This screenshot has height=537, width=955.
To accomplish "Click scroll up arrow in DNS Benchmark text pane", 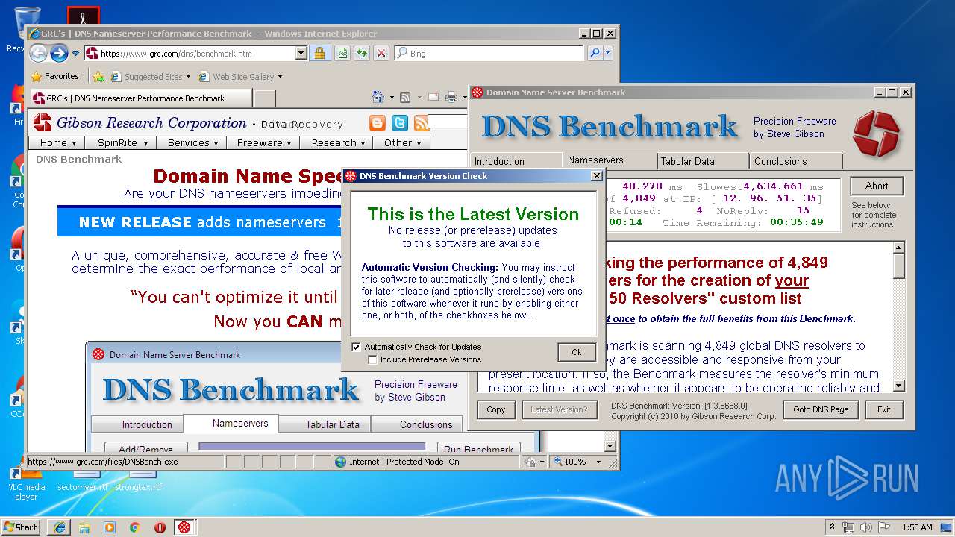I will click(x=898, y=248).
